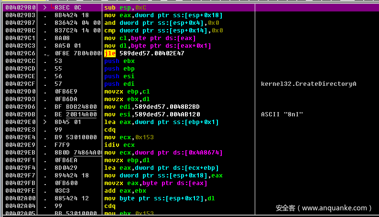
Task: Select the lea eax,dword ptr ds:[ecx+ebp] instruction
Action: 160,168
